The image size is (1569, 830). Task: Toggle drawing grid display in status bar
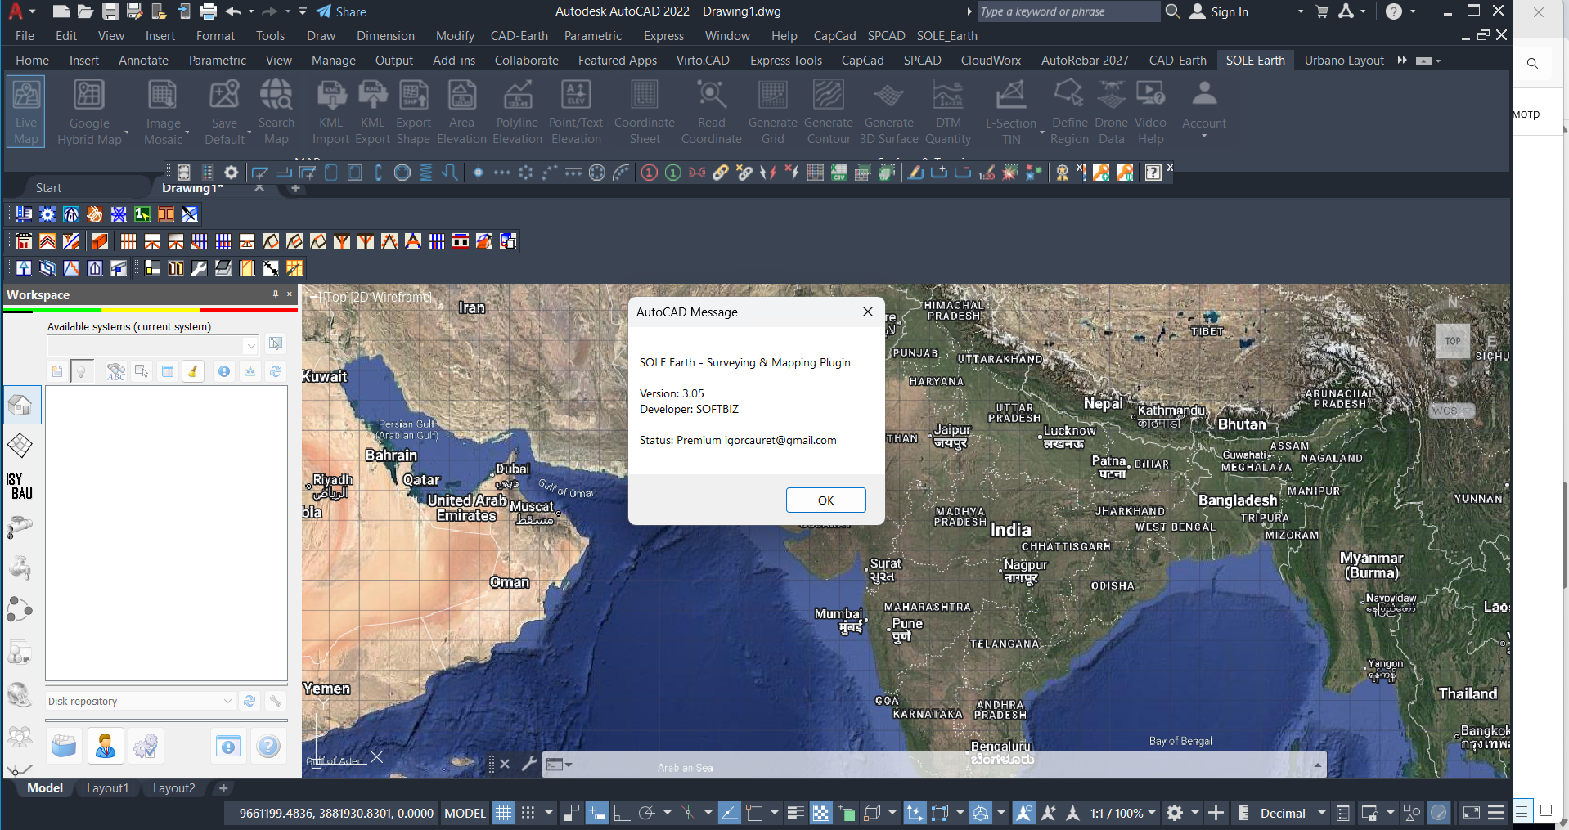tap(504, 813)
